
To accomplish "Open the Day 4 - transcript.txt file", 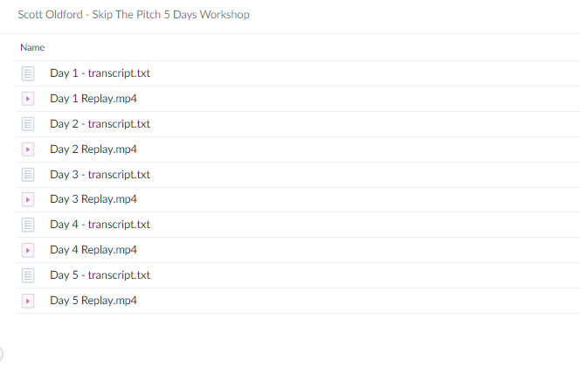I will (x=100, y=225).
